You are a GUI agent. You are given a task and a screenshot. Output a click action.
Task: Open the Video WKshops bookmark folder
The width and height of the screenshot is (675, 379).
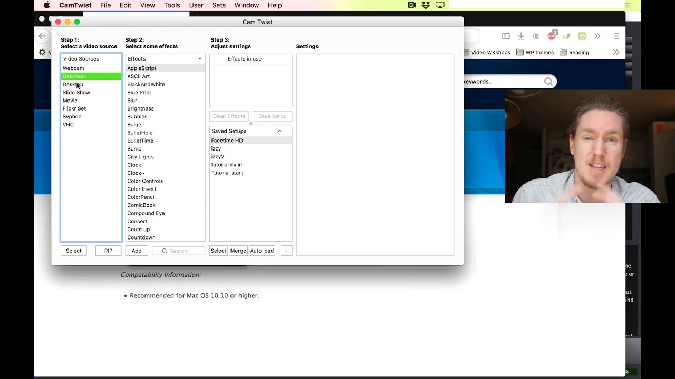point(487,53)
